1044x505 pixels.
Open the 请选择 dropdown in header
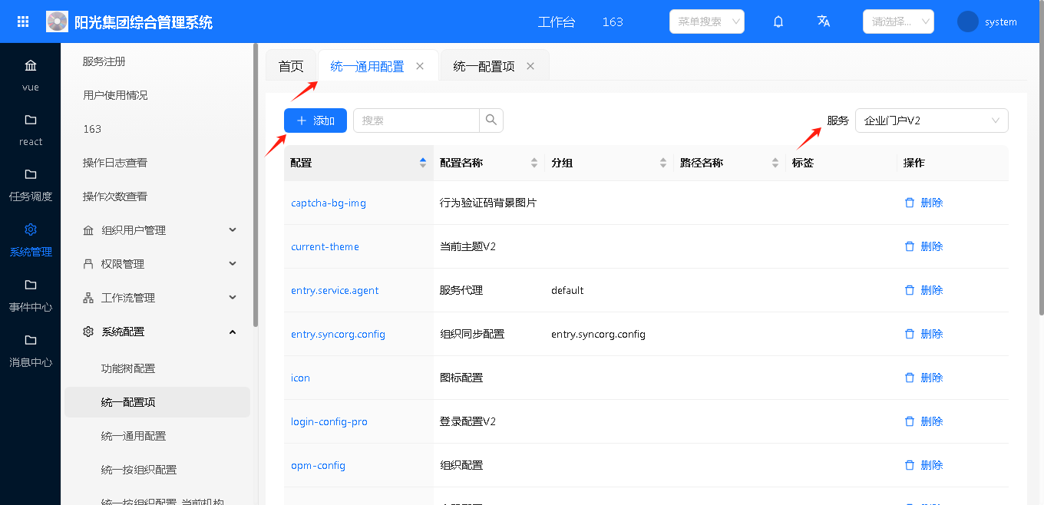point(898,21)
